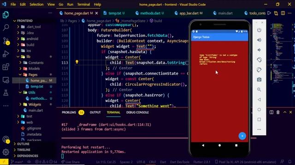Switch to temp.txt editor tab
This screenshot has width=295, height=165.
tap(114, 13)
